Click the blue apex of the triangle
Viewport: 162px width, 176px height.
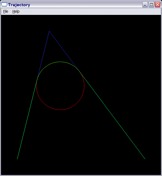pos(49,31)
